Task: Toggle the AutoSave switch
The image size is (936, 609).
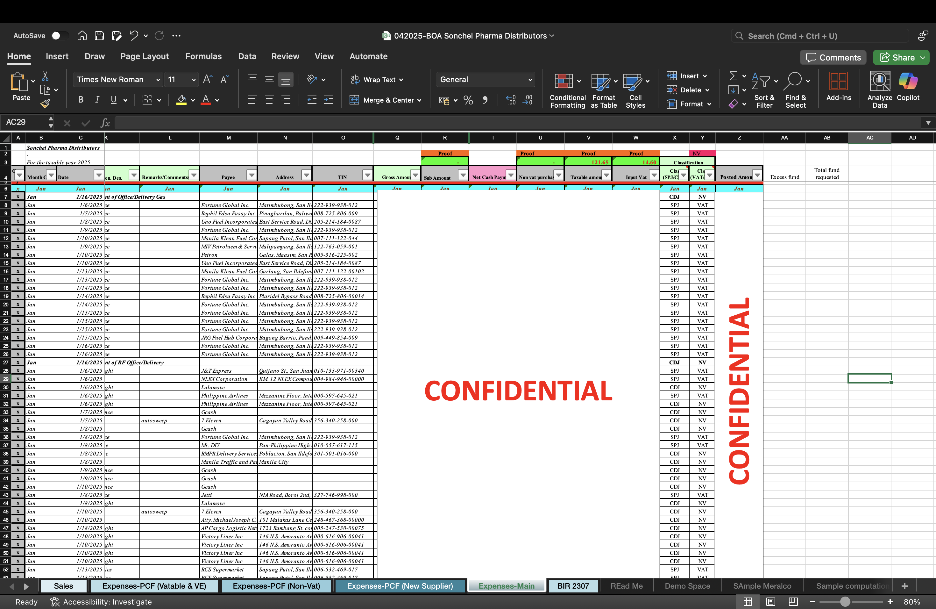Action: coord(60,36)
